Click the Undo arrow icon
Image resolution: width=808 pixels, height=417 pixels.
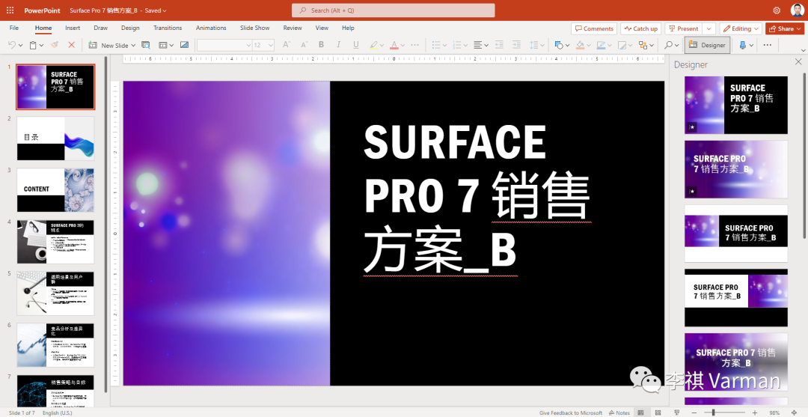(13, 46)
